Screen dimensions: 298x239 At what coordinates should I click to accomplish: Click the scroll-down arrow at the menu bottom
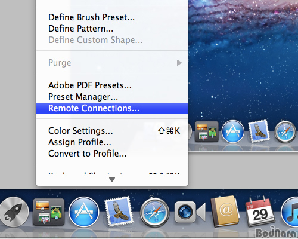point(112,180)
